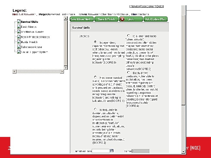The height and width of the screenshot is (158, 211).
Task: Click the Save & Finish button
Action: pos(106,19)
